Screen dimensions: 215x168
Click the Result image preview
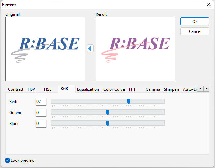(x=136, y=49)
